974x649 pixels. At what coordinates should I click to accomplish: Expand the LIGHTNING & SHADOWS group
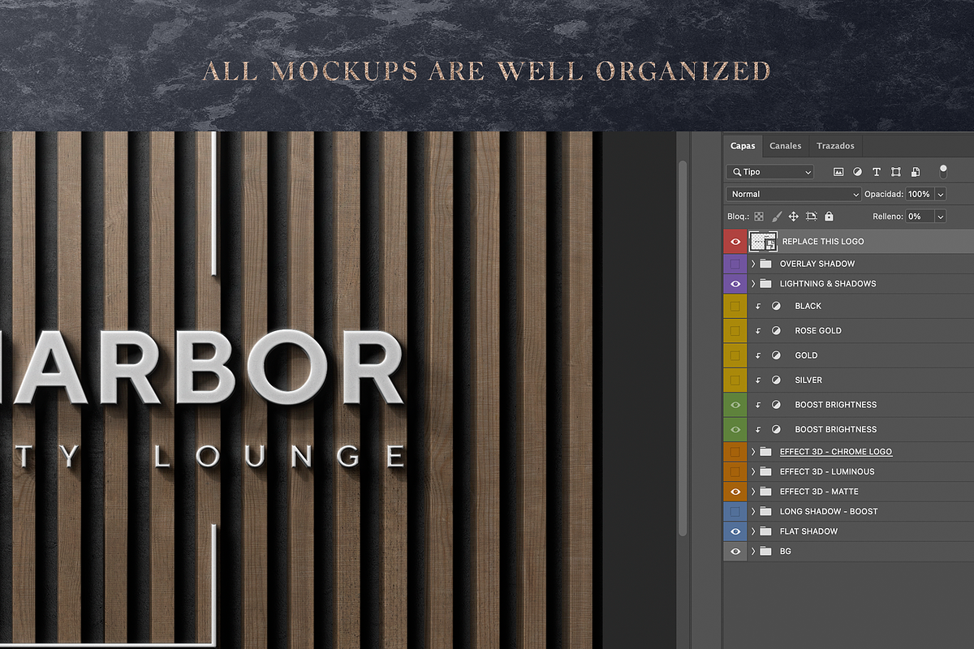pos(753,284)
